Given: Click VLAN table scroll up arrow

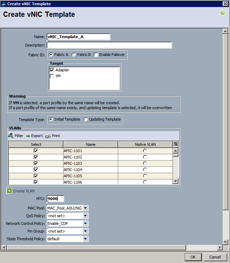Looking at the screenshot, I should pos(175,151).
